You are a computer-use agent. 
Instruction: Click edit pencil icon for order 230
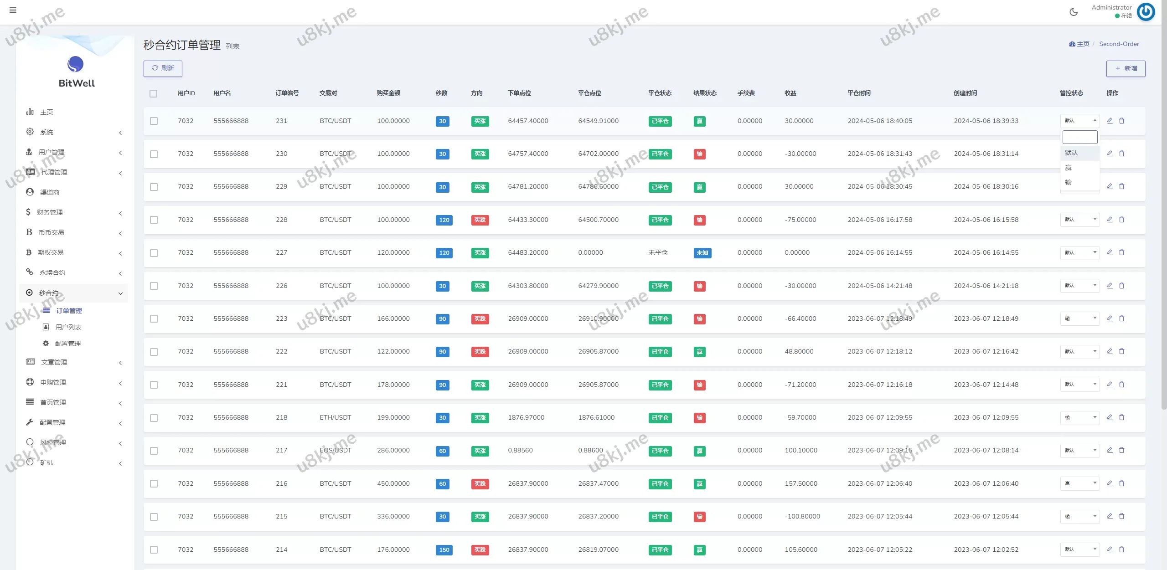tap(1110, 154)
